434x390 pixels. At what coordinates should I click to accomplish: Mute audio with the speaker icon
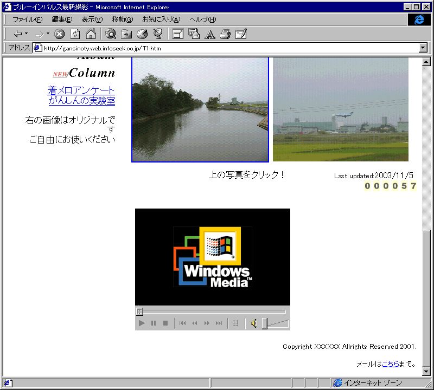[254, 323]
